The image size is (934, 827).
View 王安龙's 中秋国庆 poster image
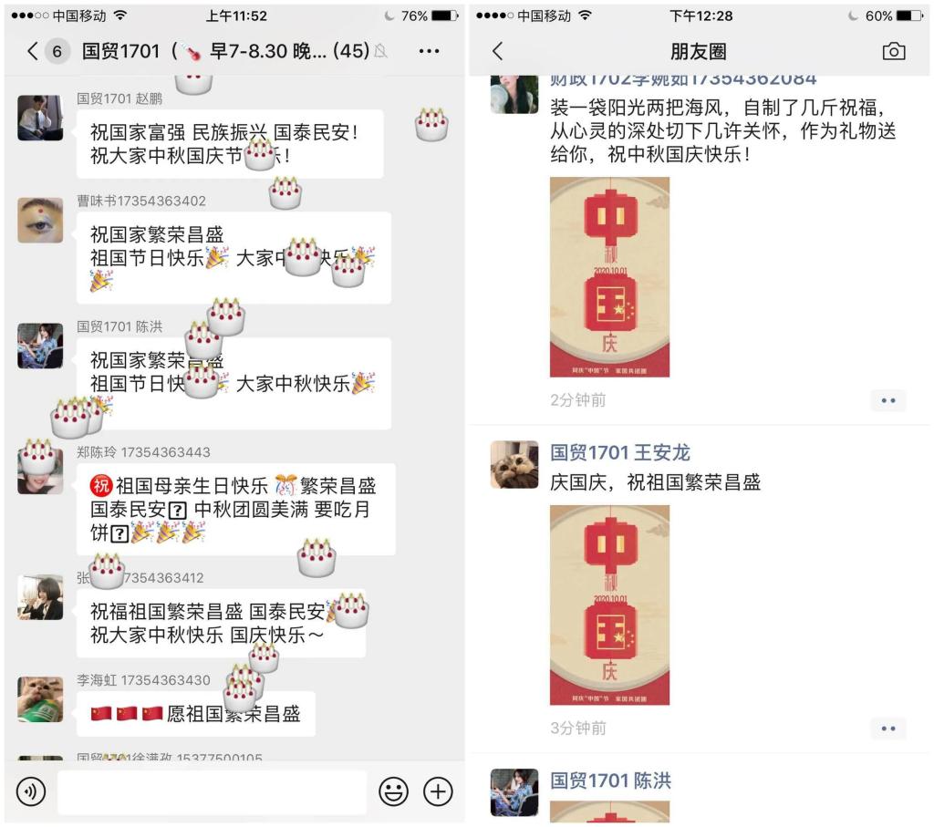tap(609, 605)
